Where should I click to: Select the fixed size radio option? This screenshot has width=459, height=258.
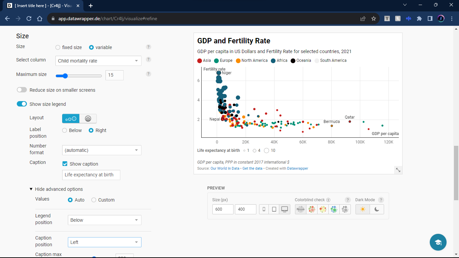58,47
